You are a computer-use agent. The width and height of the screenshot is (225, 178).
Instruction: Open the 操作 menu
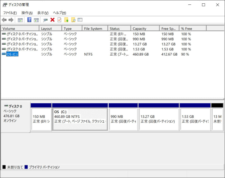[x=26, y=13]
